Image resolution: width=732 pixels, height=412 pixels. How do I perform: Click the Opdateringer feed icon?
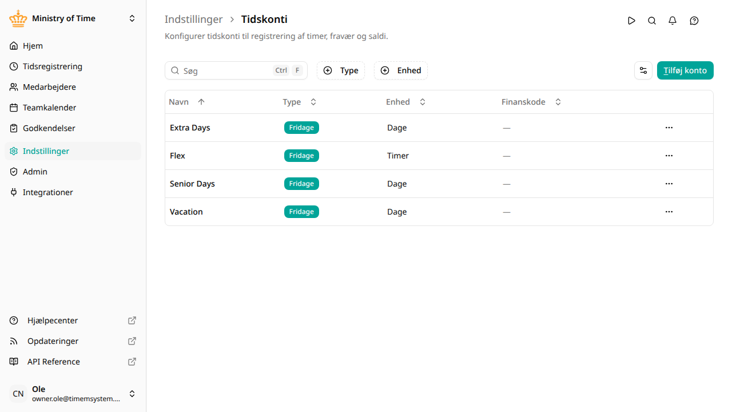(x=14, y=341)
